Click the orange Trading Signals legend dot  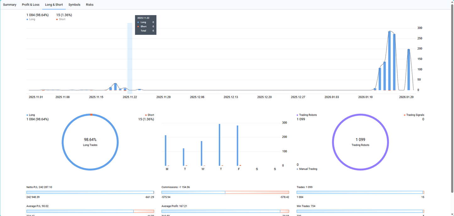[x=405, y=115]
